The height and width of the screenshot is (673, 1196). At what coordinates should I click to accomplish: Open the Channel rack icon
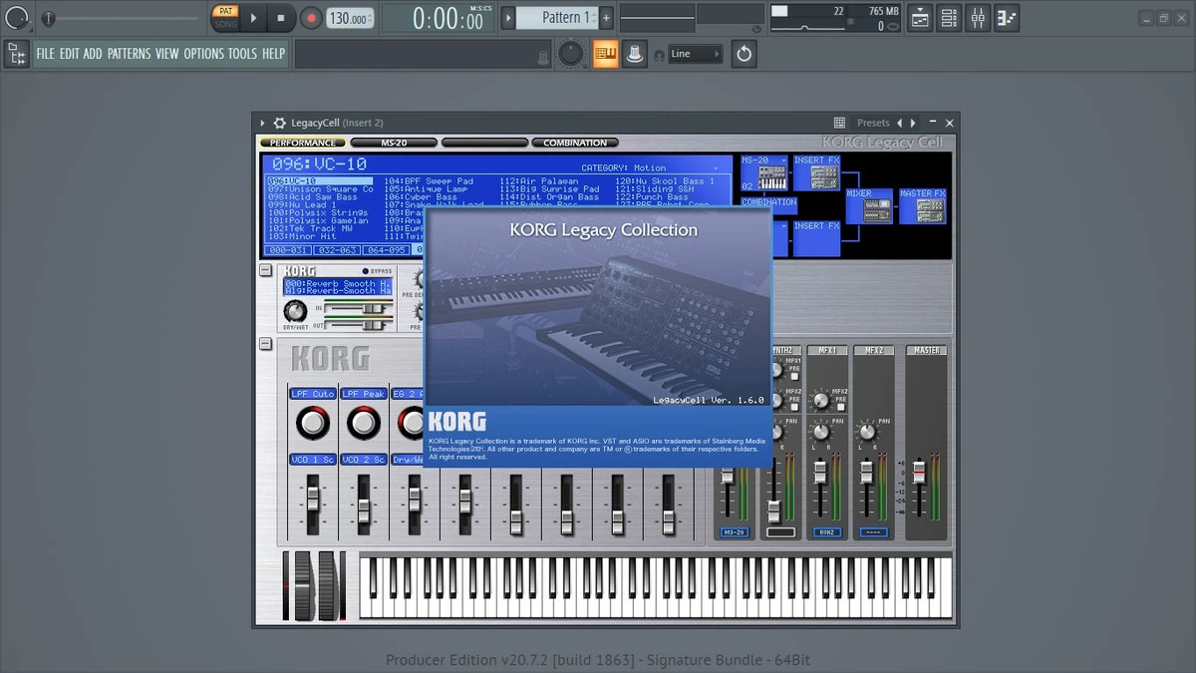(949, 17)
